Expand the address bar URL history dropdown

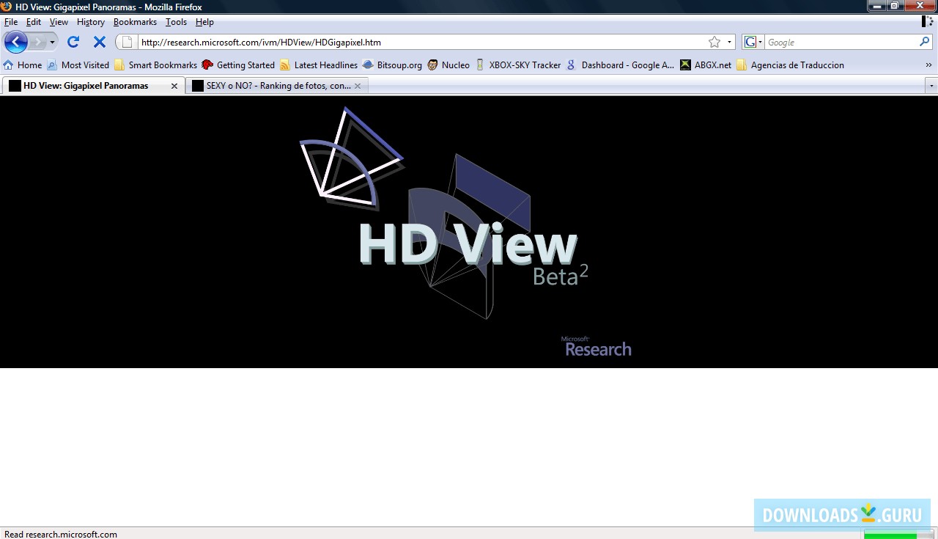point(729,43)
